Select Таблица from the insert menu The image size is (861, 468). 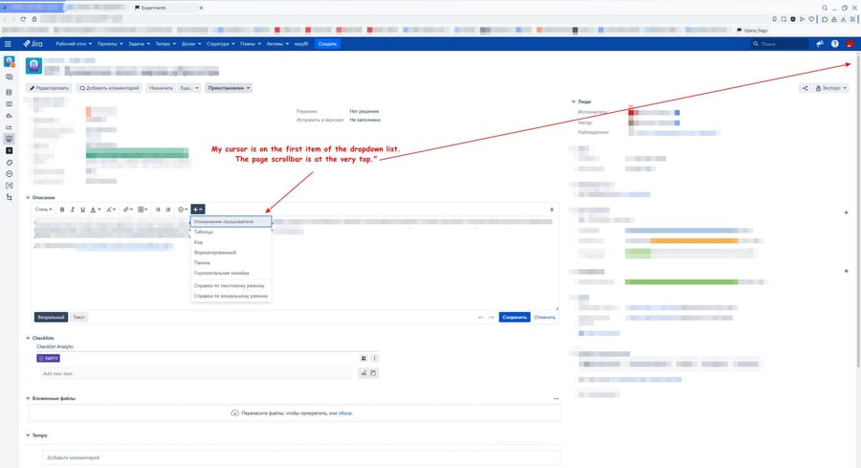click(x=204, y=232)
